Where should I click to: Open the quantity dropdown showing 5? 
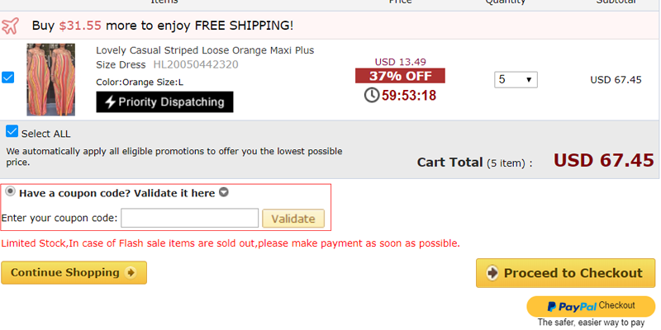pyautogui.click(x=516, y=79)
